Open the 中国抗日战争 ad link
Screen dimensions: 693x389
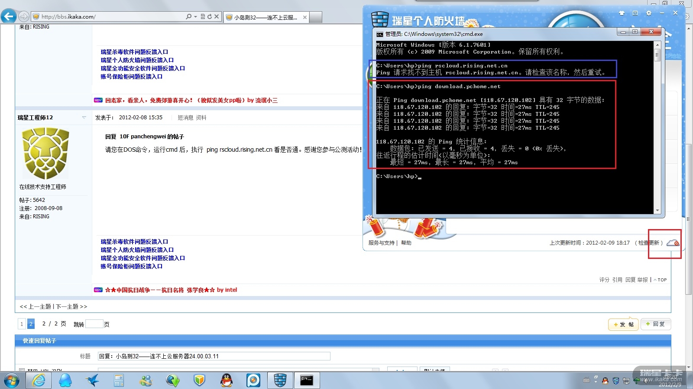pos(171,290)
